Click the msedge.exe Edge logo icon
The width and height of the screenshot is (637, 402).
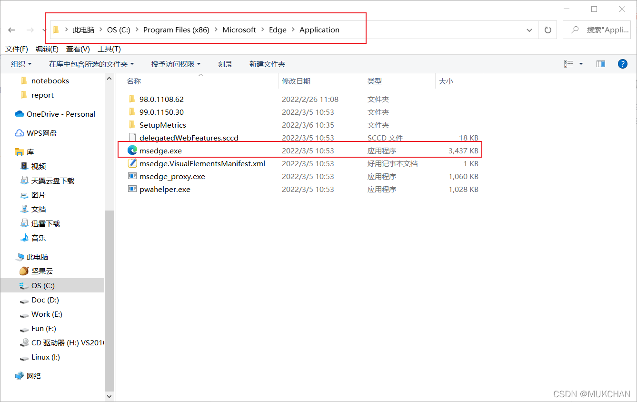(x=132, y=151)
